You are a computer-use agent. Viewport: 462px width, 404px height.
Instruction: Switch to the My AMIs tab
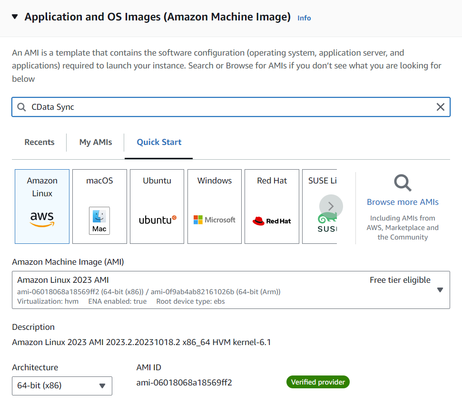(96, 142)
